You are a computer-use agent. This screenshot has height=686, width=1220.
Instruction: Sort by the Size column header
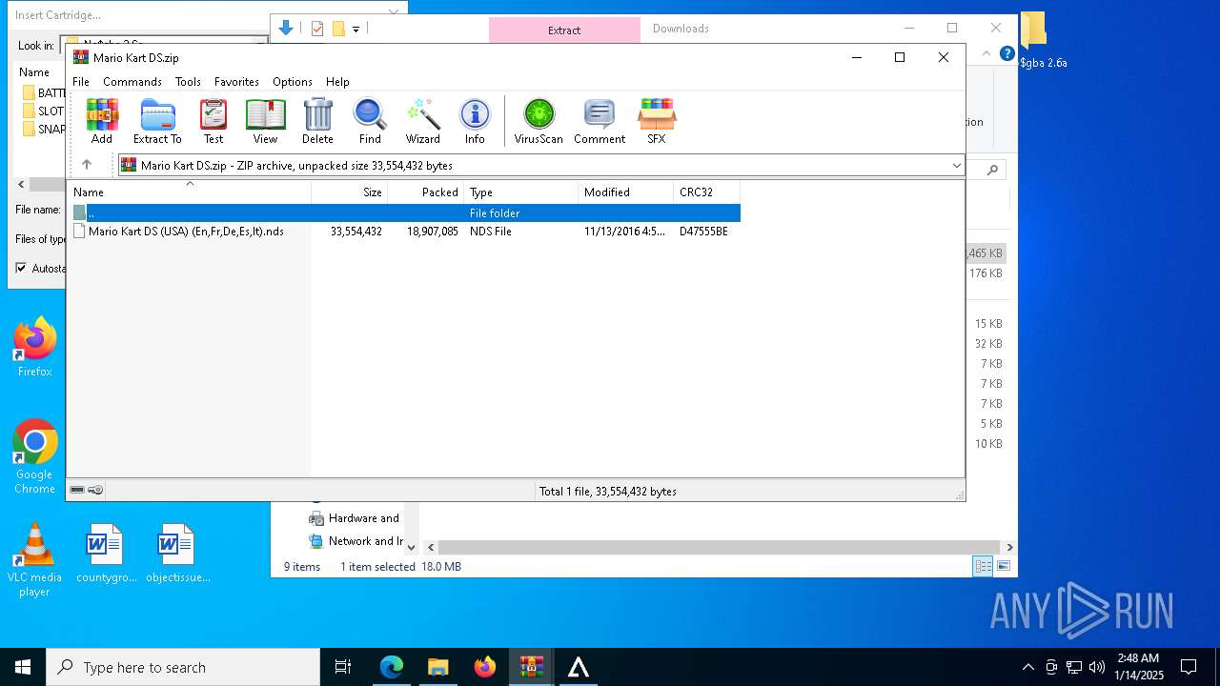[x=350, y=192]
